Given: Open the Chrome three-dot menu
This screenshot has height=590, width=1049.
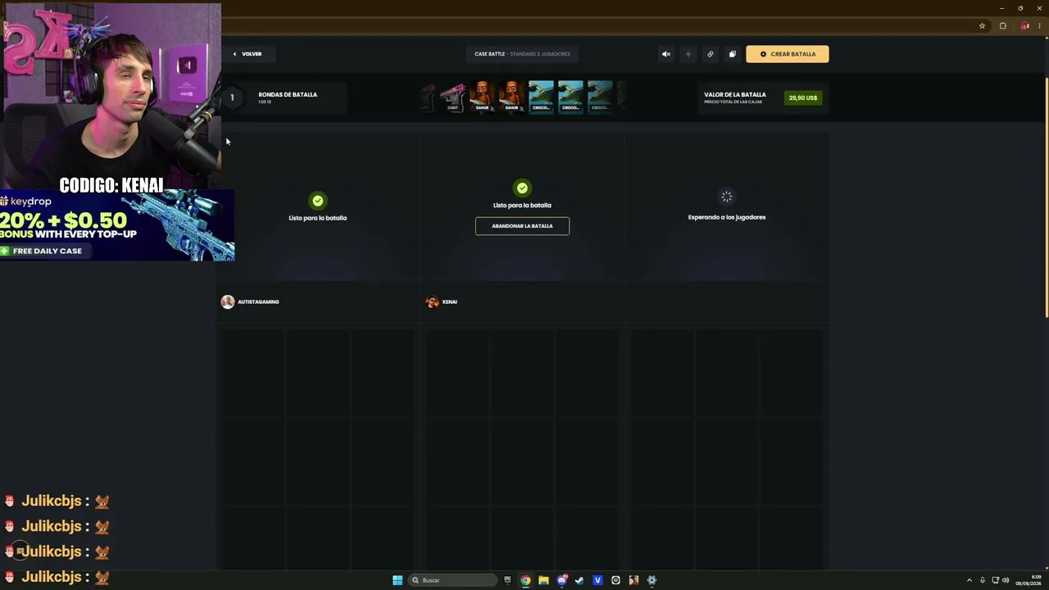Looking at the screenshot, I should 1039,26.
